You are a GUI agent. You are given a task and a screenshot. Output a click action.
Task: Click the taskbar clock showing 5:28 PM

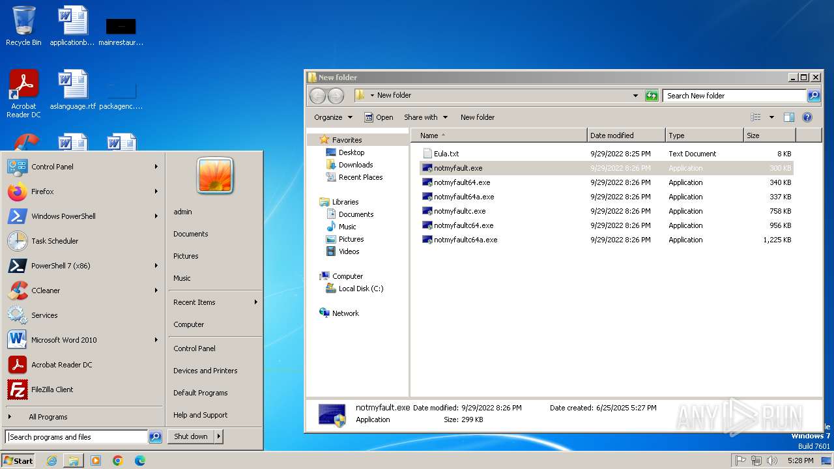800,461
